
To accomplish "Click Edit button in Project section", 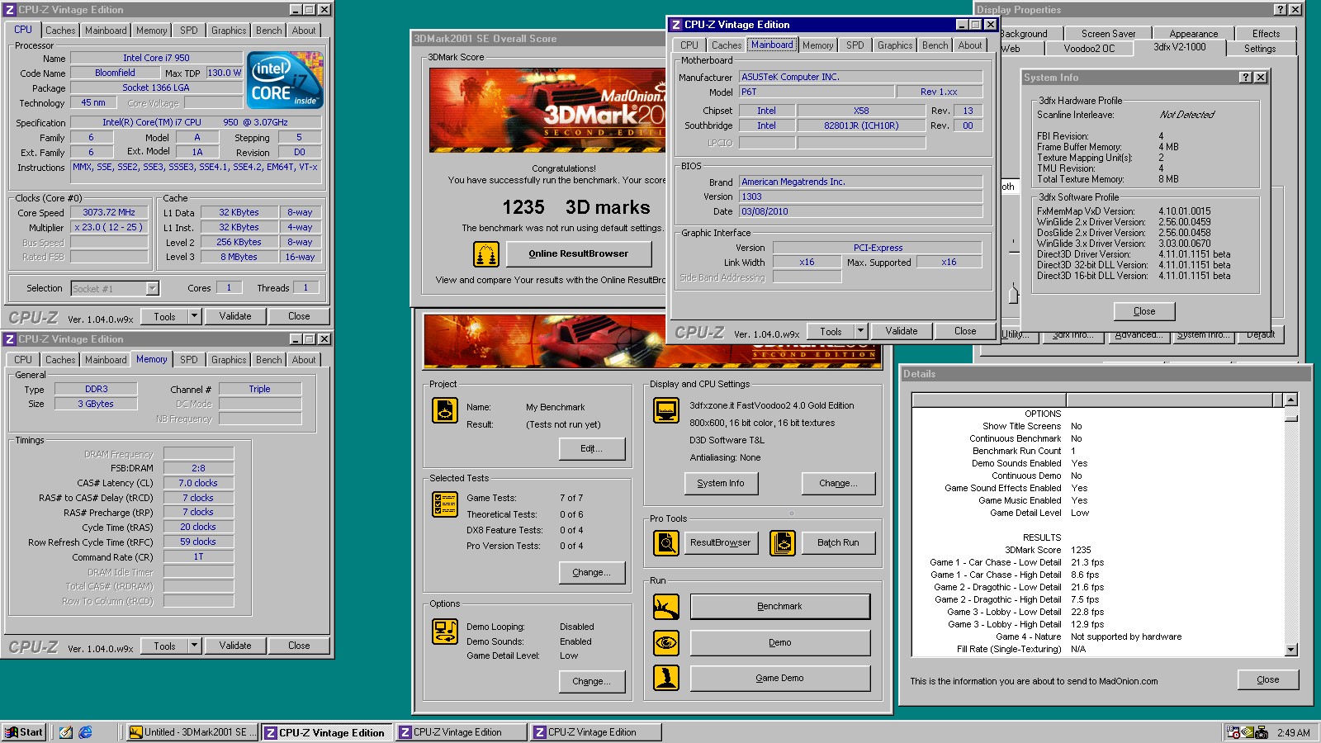I will pos(592,449).
